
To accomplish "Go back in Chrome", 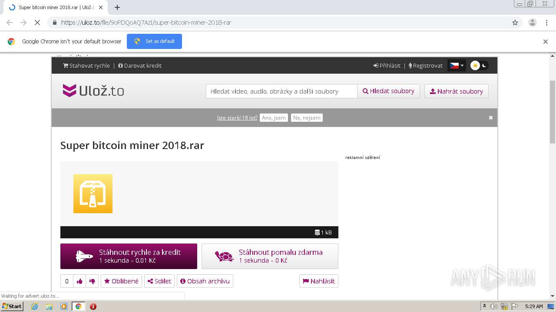I will [x=10, y=23].
